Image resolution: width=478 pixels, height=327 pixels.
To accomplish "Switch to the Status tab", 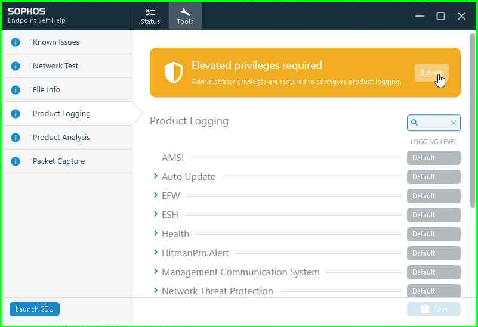I will 150,15.
